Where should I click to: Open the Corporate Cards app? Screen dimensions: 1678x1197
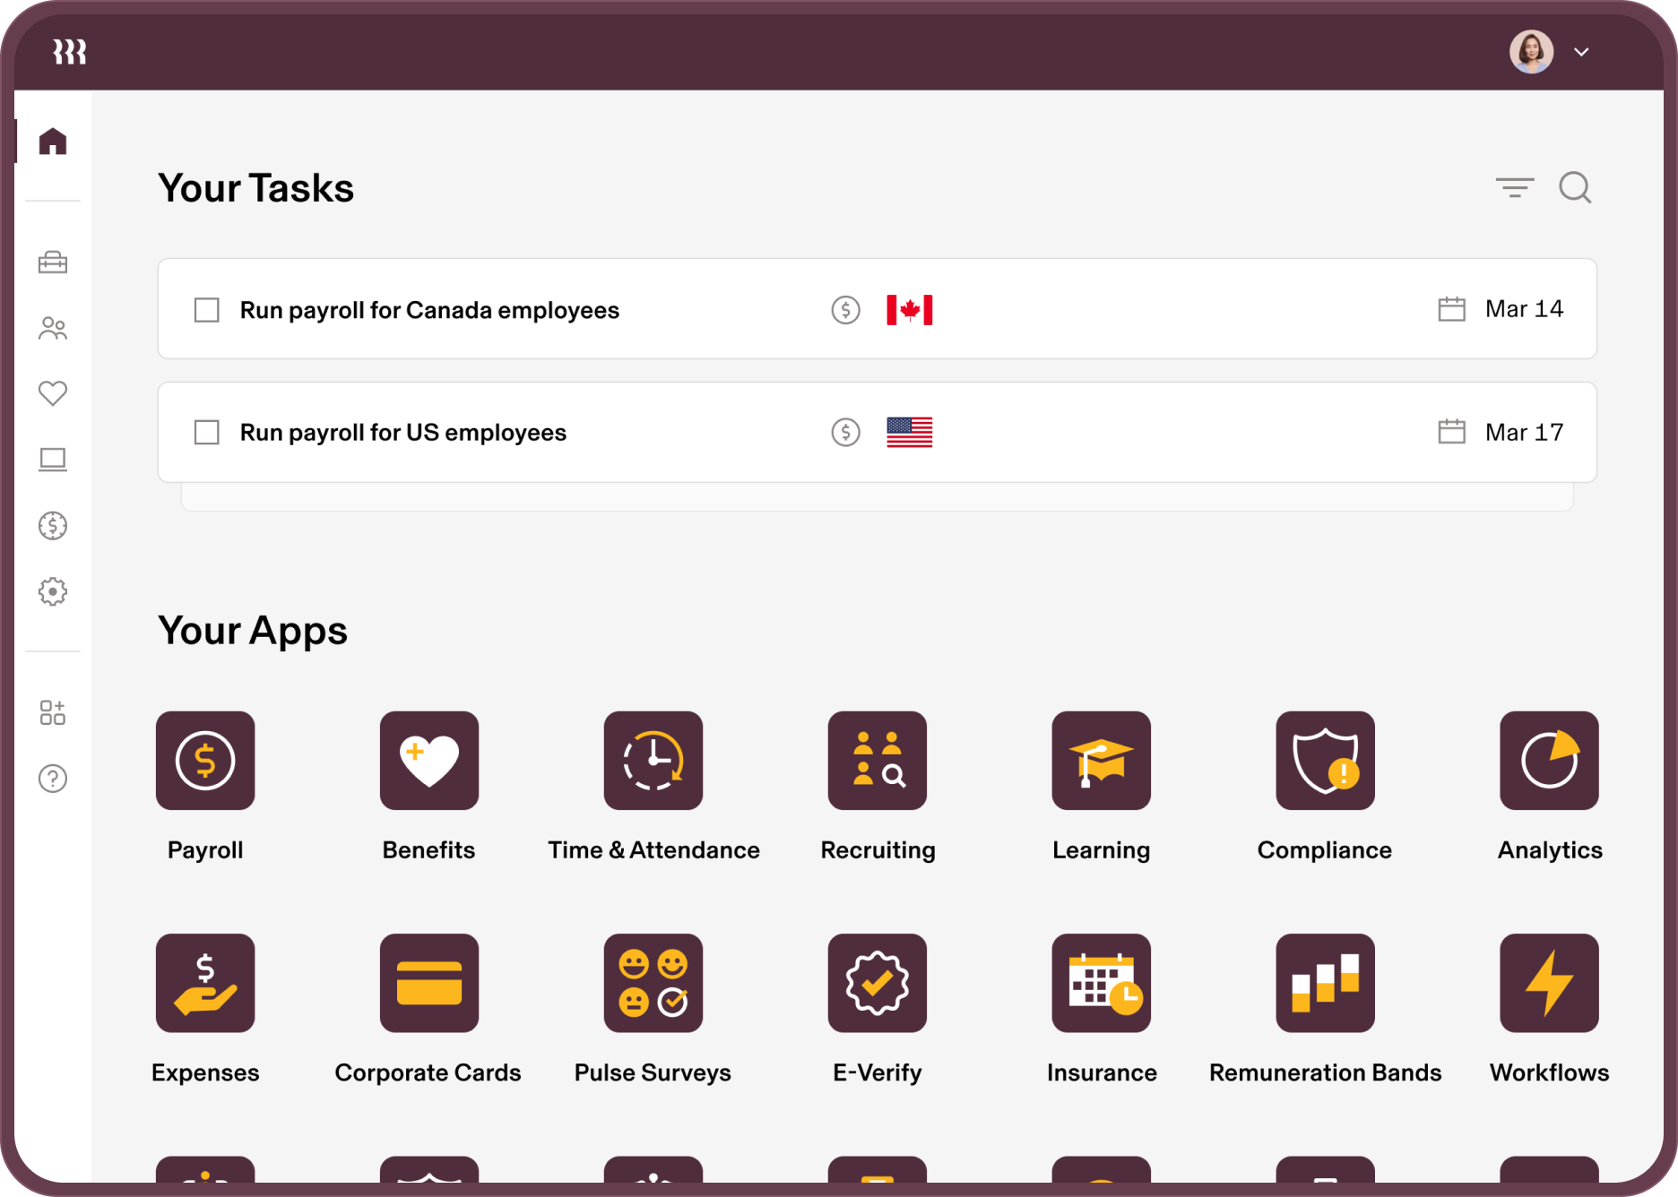(428, 983)
